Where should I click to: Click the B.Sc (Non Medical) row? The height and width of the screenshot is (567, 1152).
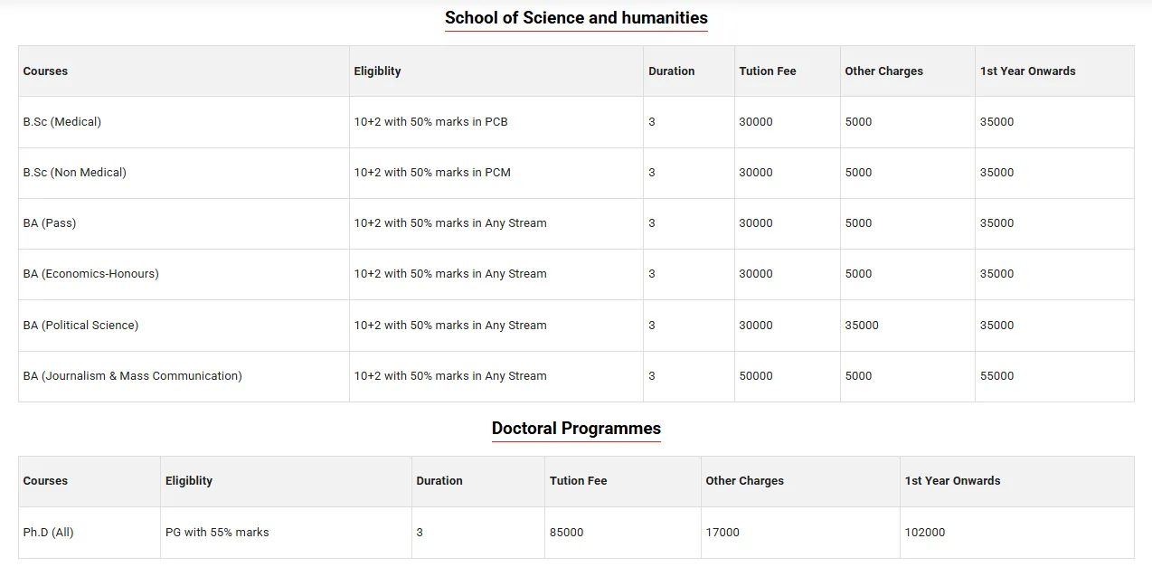(x=76, y=172)
